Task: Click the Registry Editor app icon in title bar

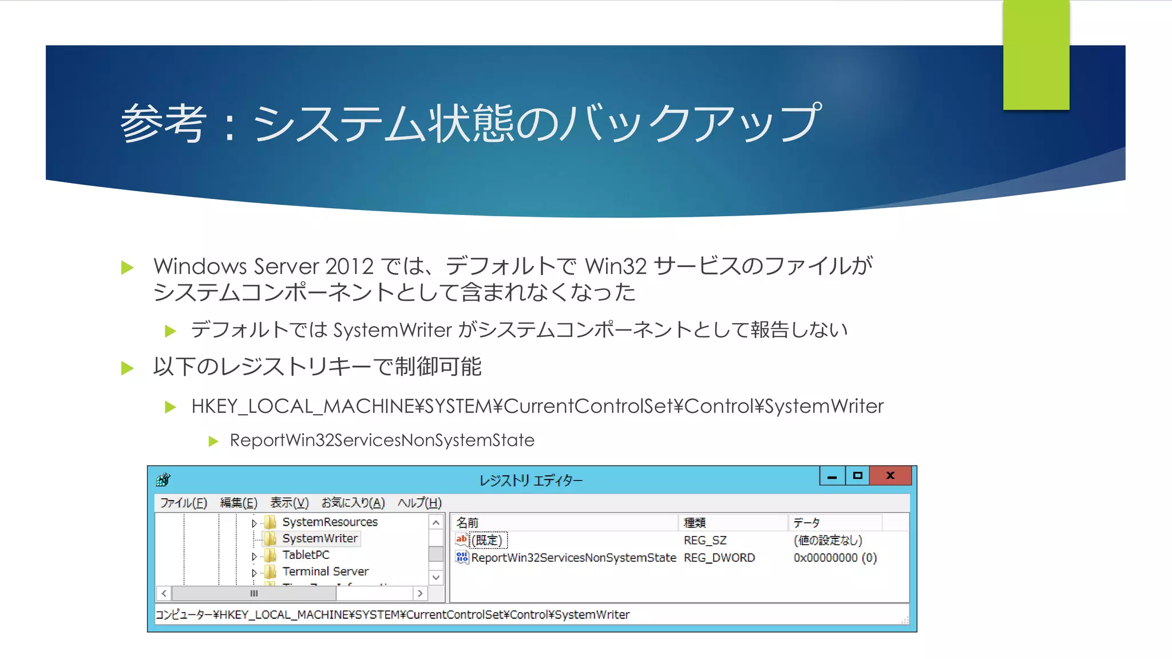Action: point(164,479)
